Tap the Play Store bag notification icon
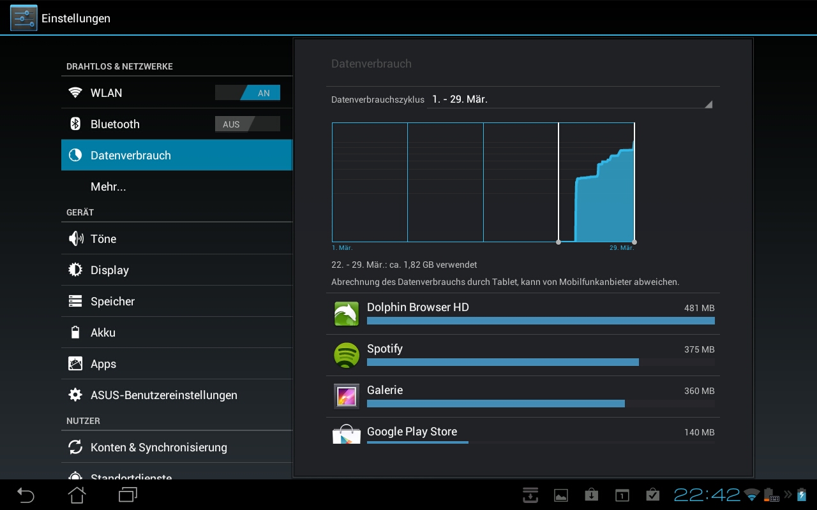The image size is (817, 510). point(591,495)
